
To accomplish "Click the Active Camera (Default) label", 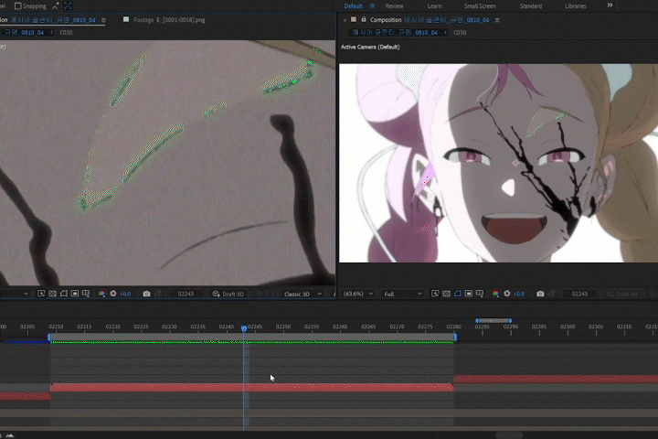I will tap(370, 47).
